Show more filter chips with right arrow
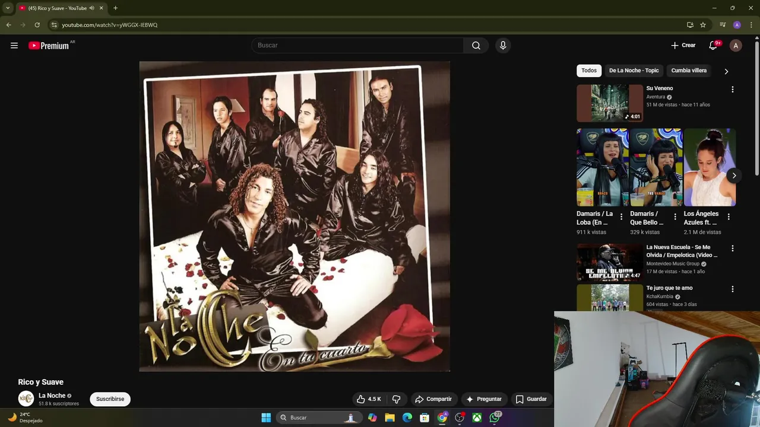Viewport: 760px width, 427px height. (726, 71)
